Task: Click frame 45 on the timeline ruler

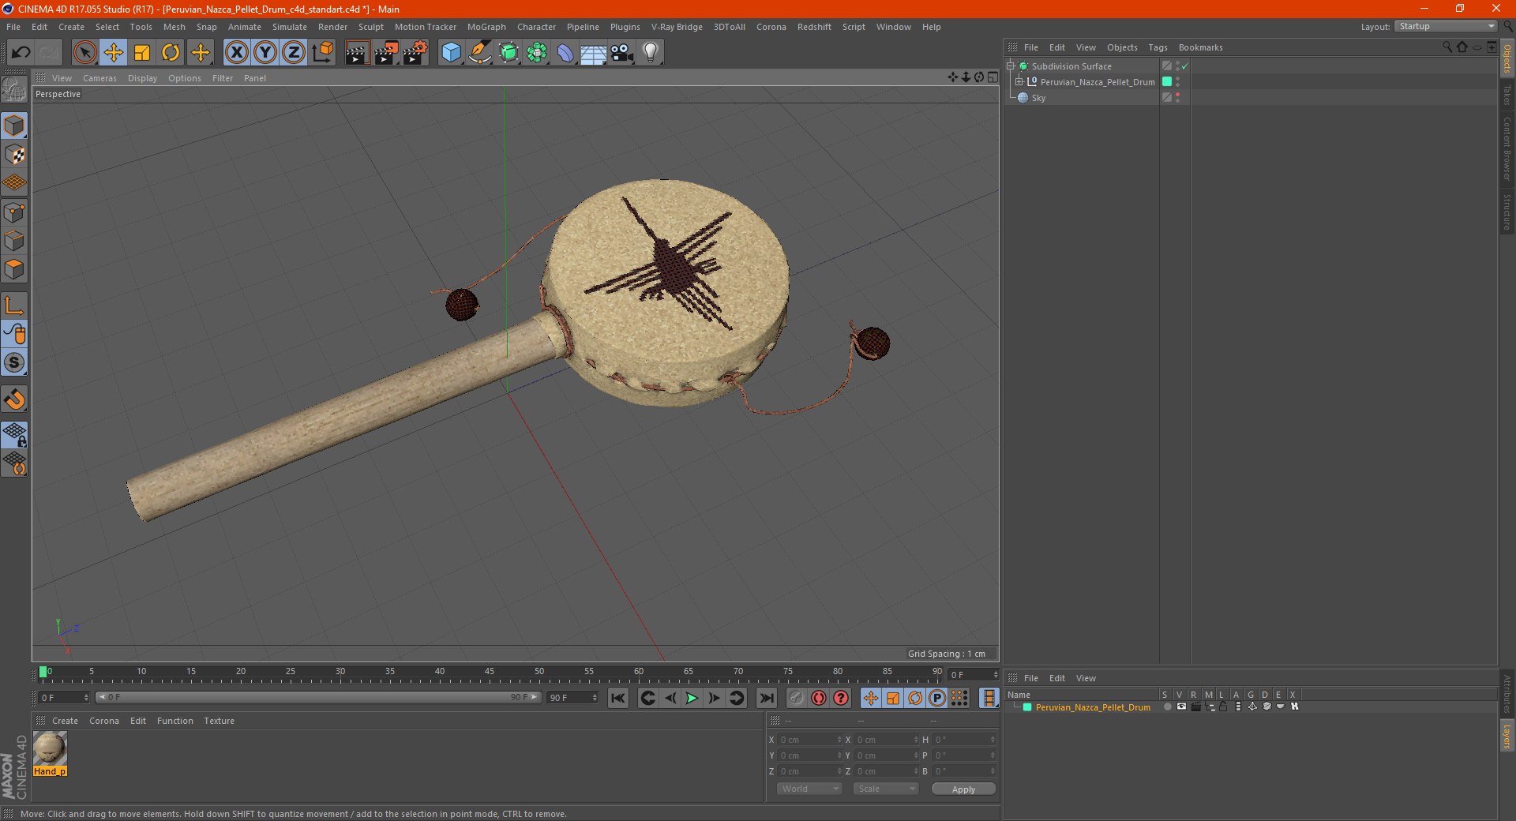Action: [490, 673]
